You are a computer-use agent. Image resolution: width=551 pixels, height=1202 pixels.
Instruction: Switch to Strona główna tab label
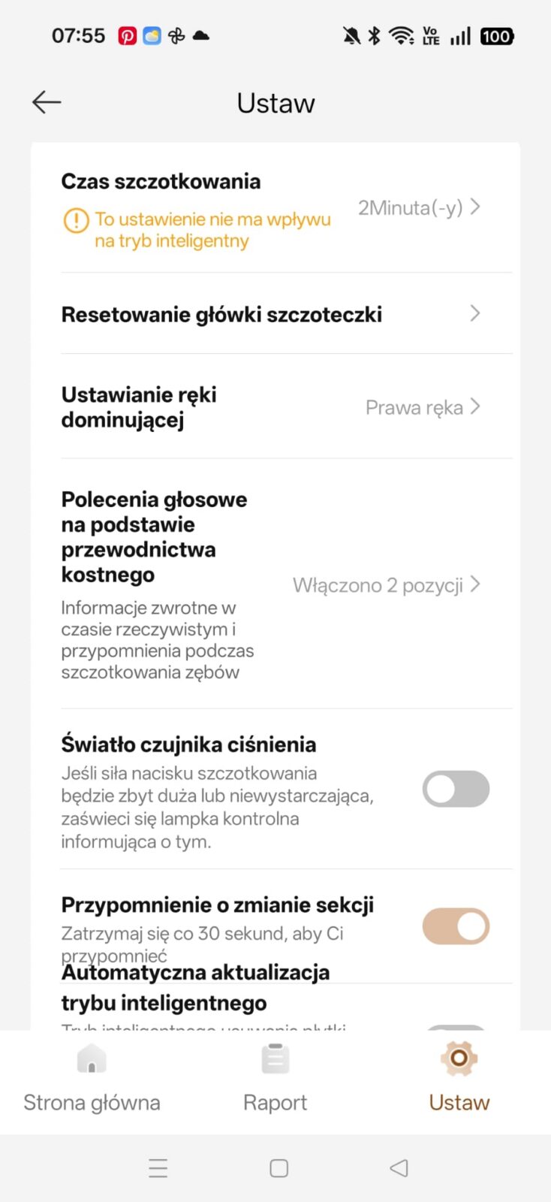[x=92, y=1102]
